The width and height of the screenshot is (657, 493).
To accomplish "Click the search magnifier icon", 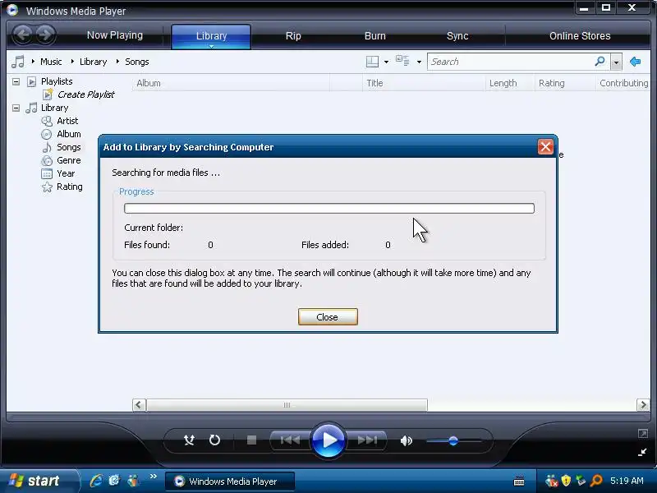I will point(600,62).
